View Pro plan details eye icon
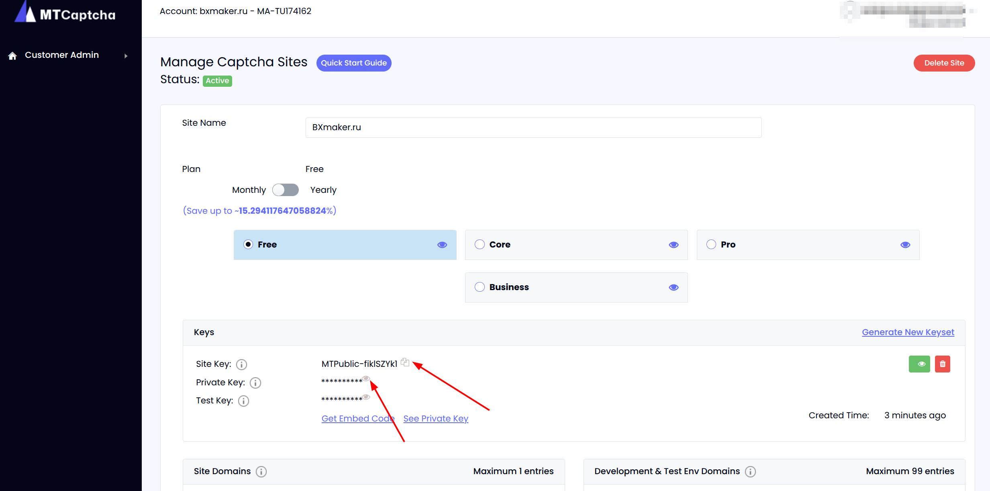 coord(905,245)
